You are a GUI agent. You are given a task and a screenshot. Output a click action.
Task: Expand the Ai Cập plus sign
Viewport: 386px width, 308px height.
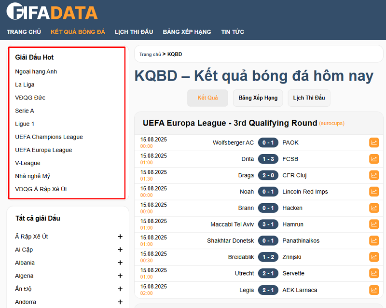pos(120,250)
